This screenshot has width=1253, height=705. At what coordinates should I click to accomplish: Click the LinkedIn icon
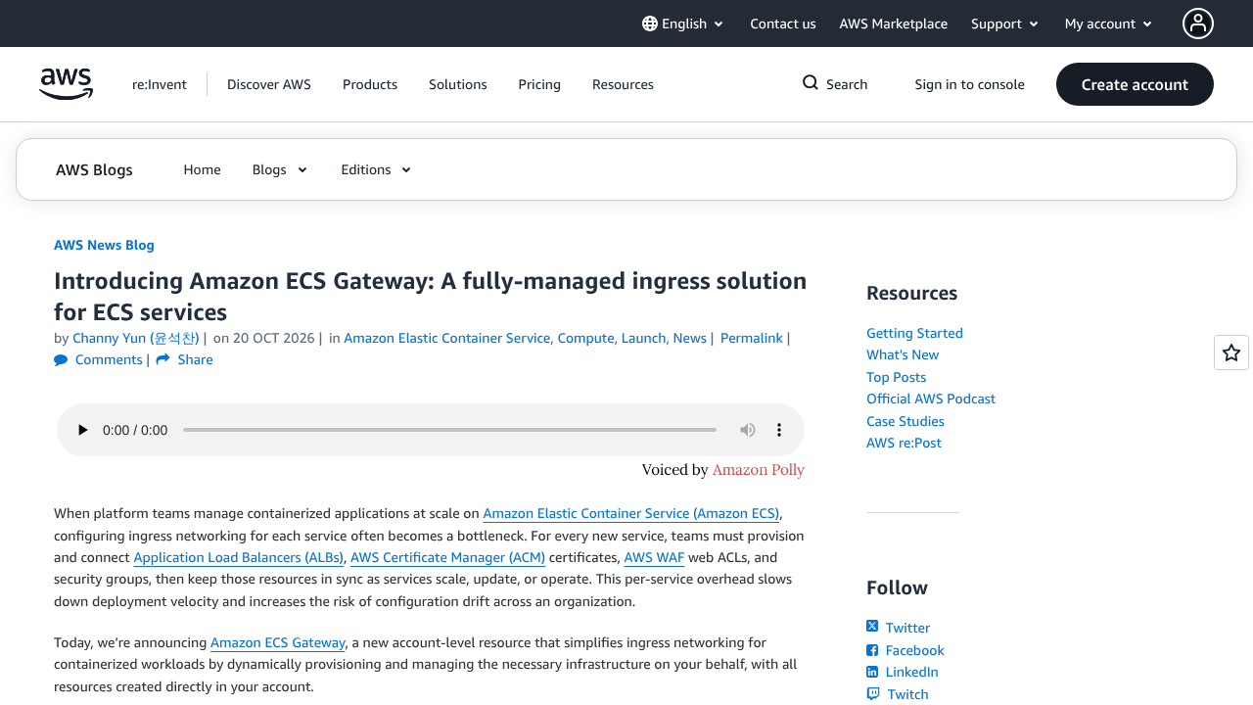(x=872, y=672)
